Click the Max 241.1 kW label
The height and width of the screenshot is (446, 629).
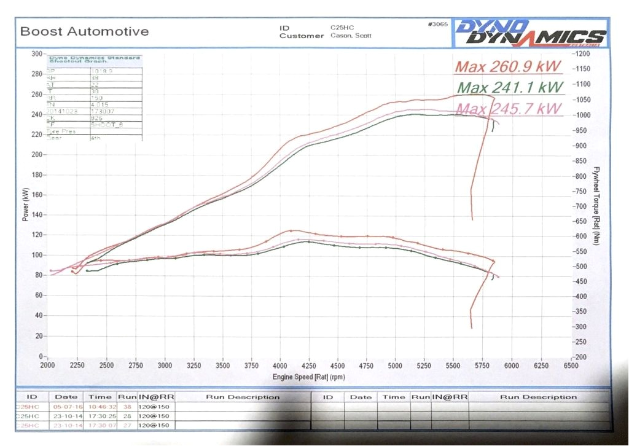(510, 88)
